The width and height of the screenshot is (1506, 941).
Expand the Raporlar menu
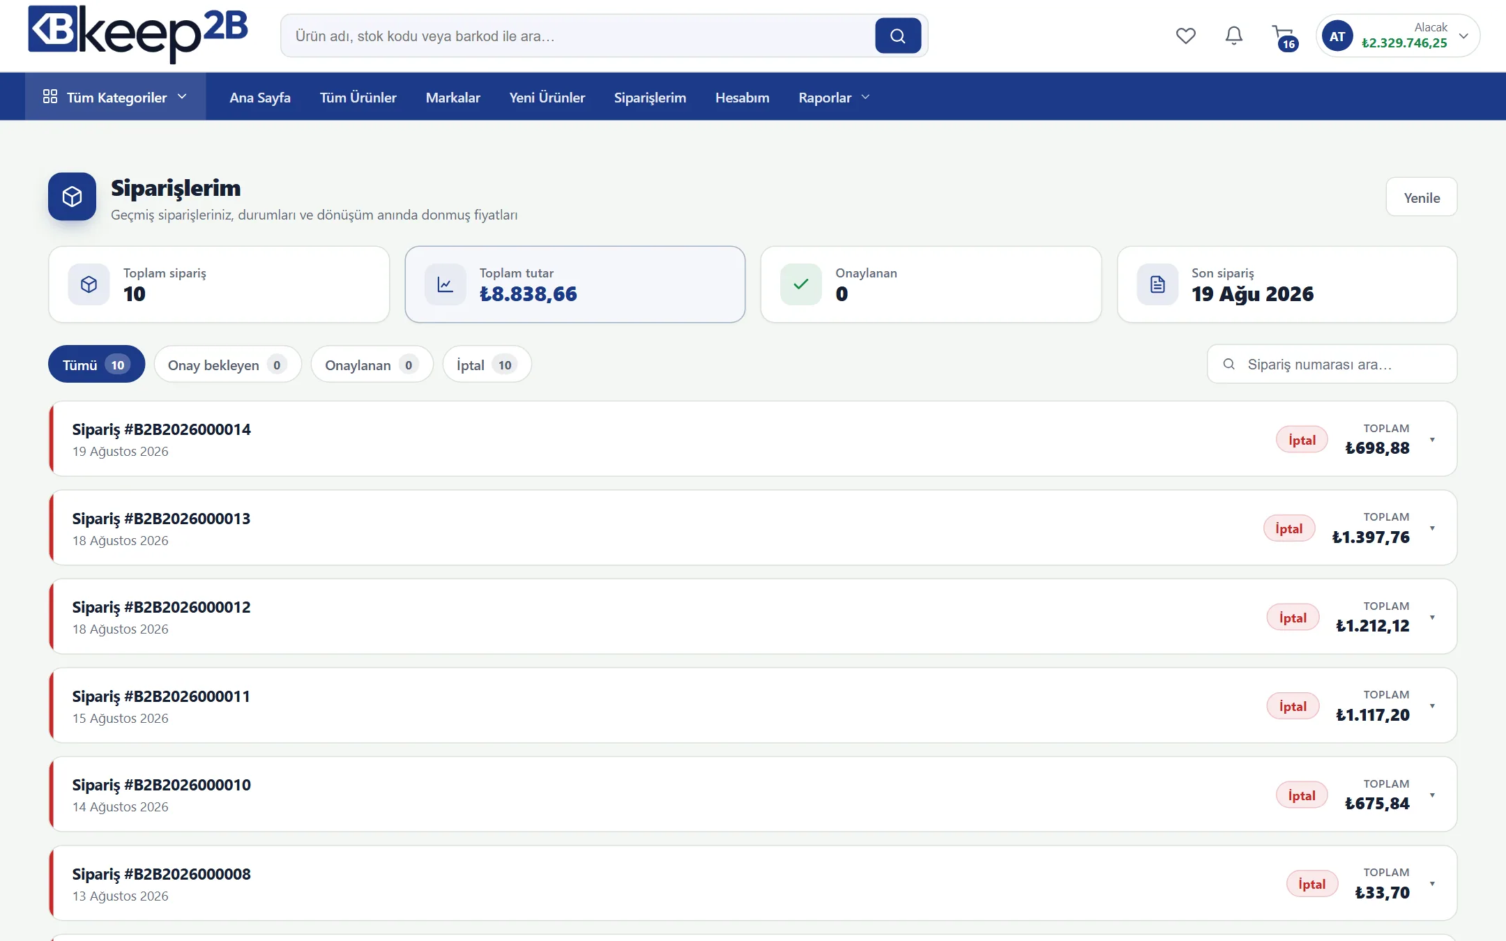pos(834,98)
